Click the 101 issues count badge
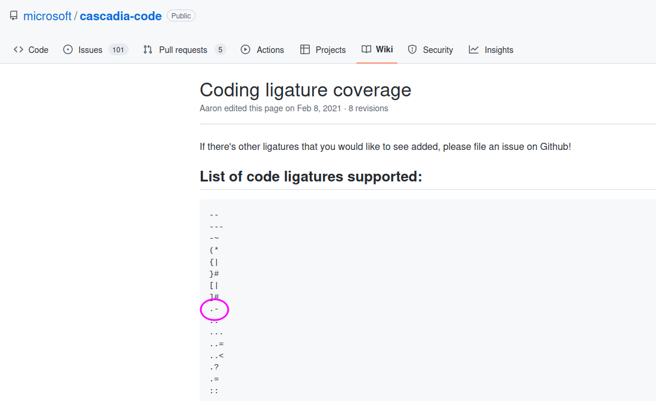The image size is (656, 401). pyautogui.click(x=119, y=49)
